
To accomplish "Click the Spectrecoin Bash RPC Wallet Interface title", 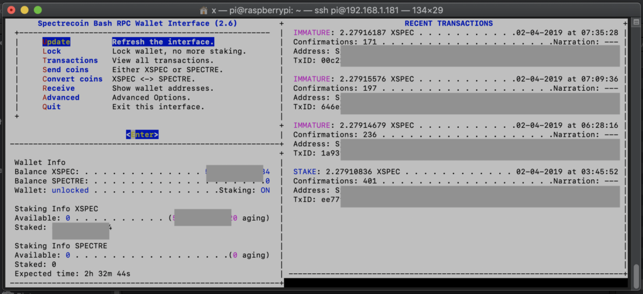I will tap(138, 23).
